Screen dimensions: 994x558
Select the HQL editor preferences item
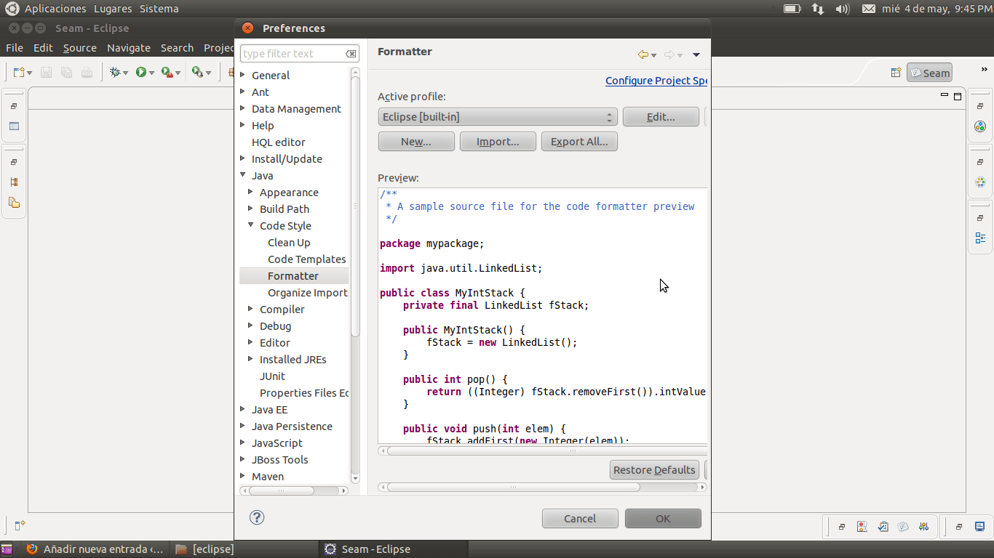279,142
